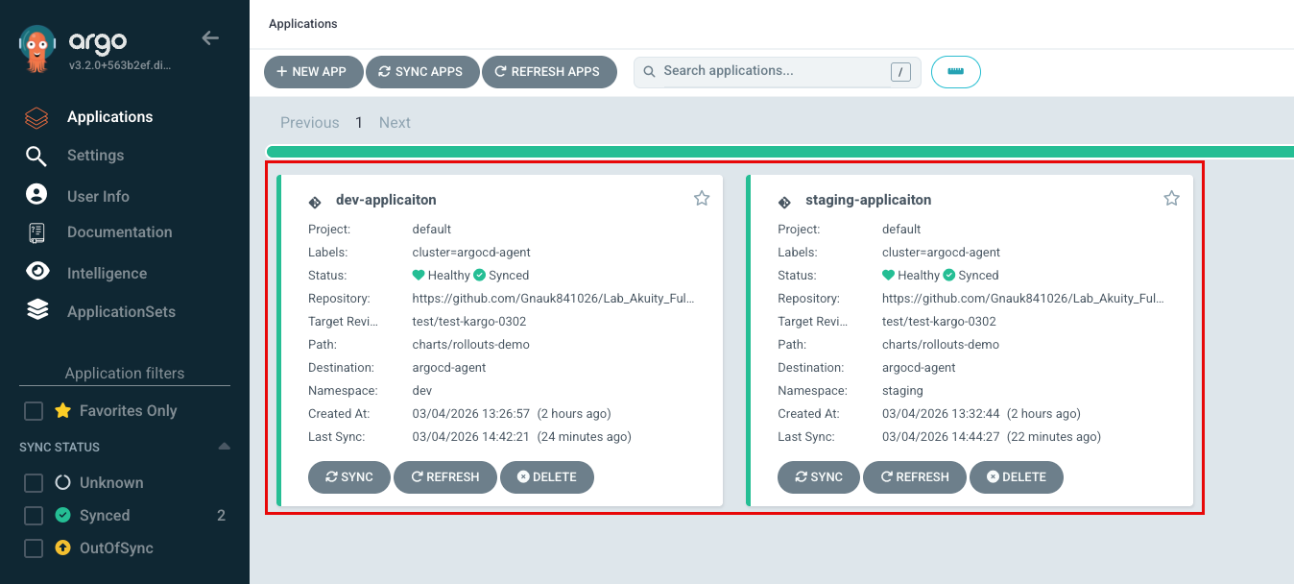Click the yellow star icon in Favorites Only
1294x584 pixels.
(x=62, y=410)
